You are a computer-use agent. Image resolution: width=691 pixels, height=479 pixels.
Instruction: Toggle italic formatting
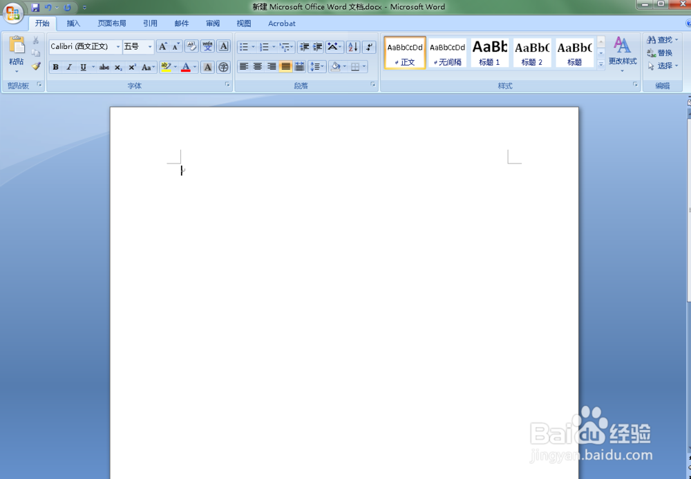click(x=69, y=67)
